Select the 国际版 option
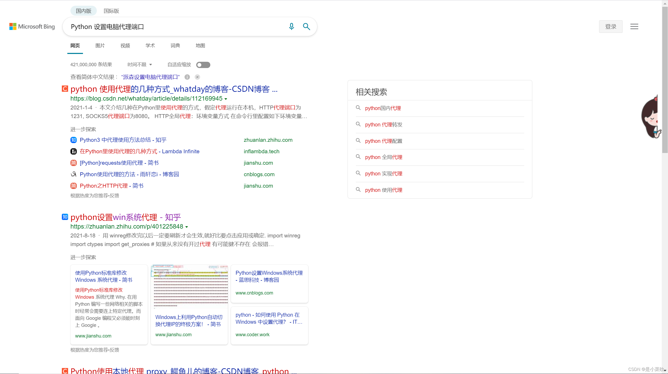 (x=111, y=11)
